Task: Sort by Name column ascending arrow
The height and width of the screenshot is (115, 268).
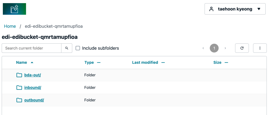Action: point(32,62)
